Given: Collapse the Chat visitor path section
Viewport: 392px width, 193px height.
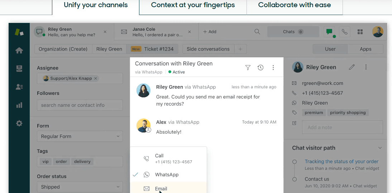Looking at the screenshot, I should [x=380, y=148].
